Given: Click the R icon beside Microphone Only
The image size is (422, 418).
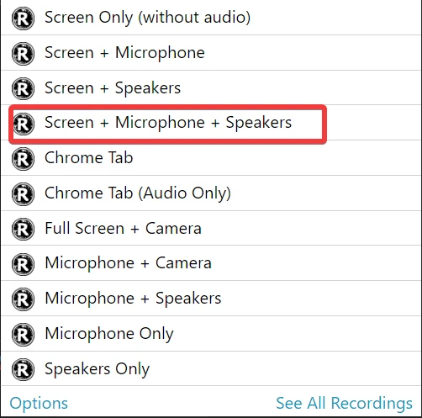Looking at the screenshot, I should coord(23,335).
